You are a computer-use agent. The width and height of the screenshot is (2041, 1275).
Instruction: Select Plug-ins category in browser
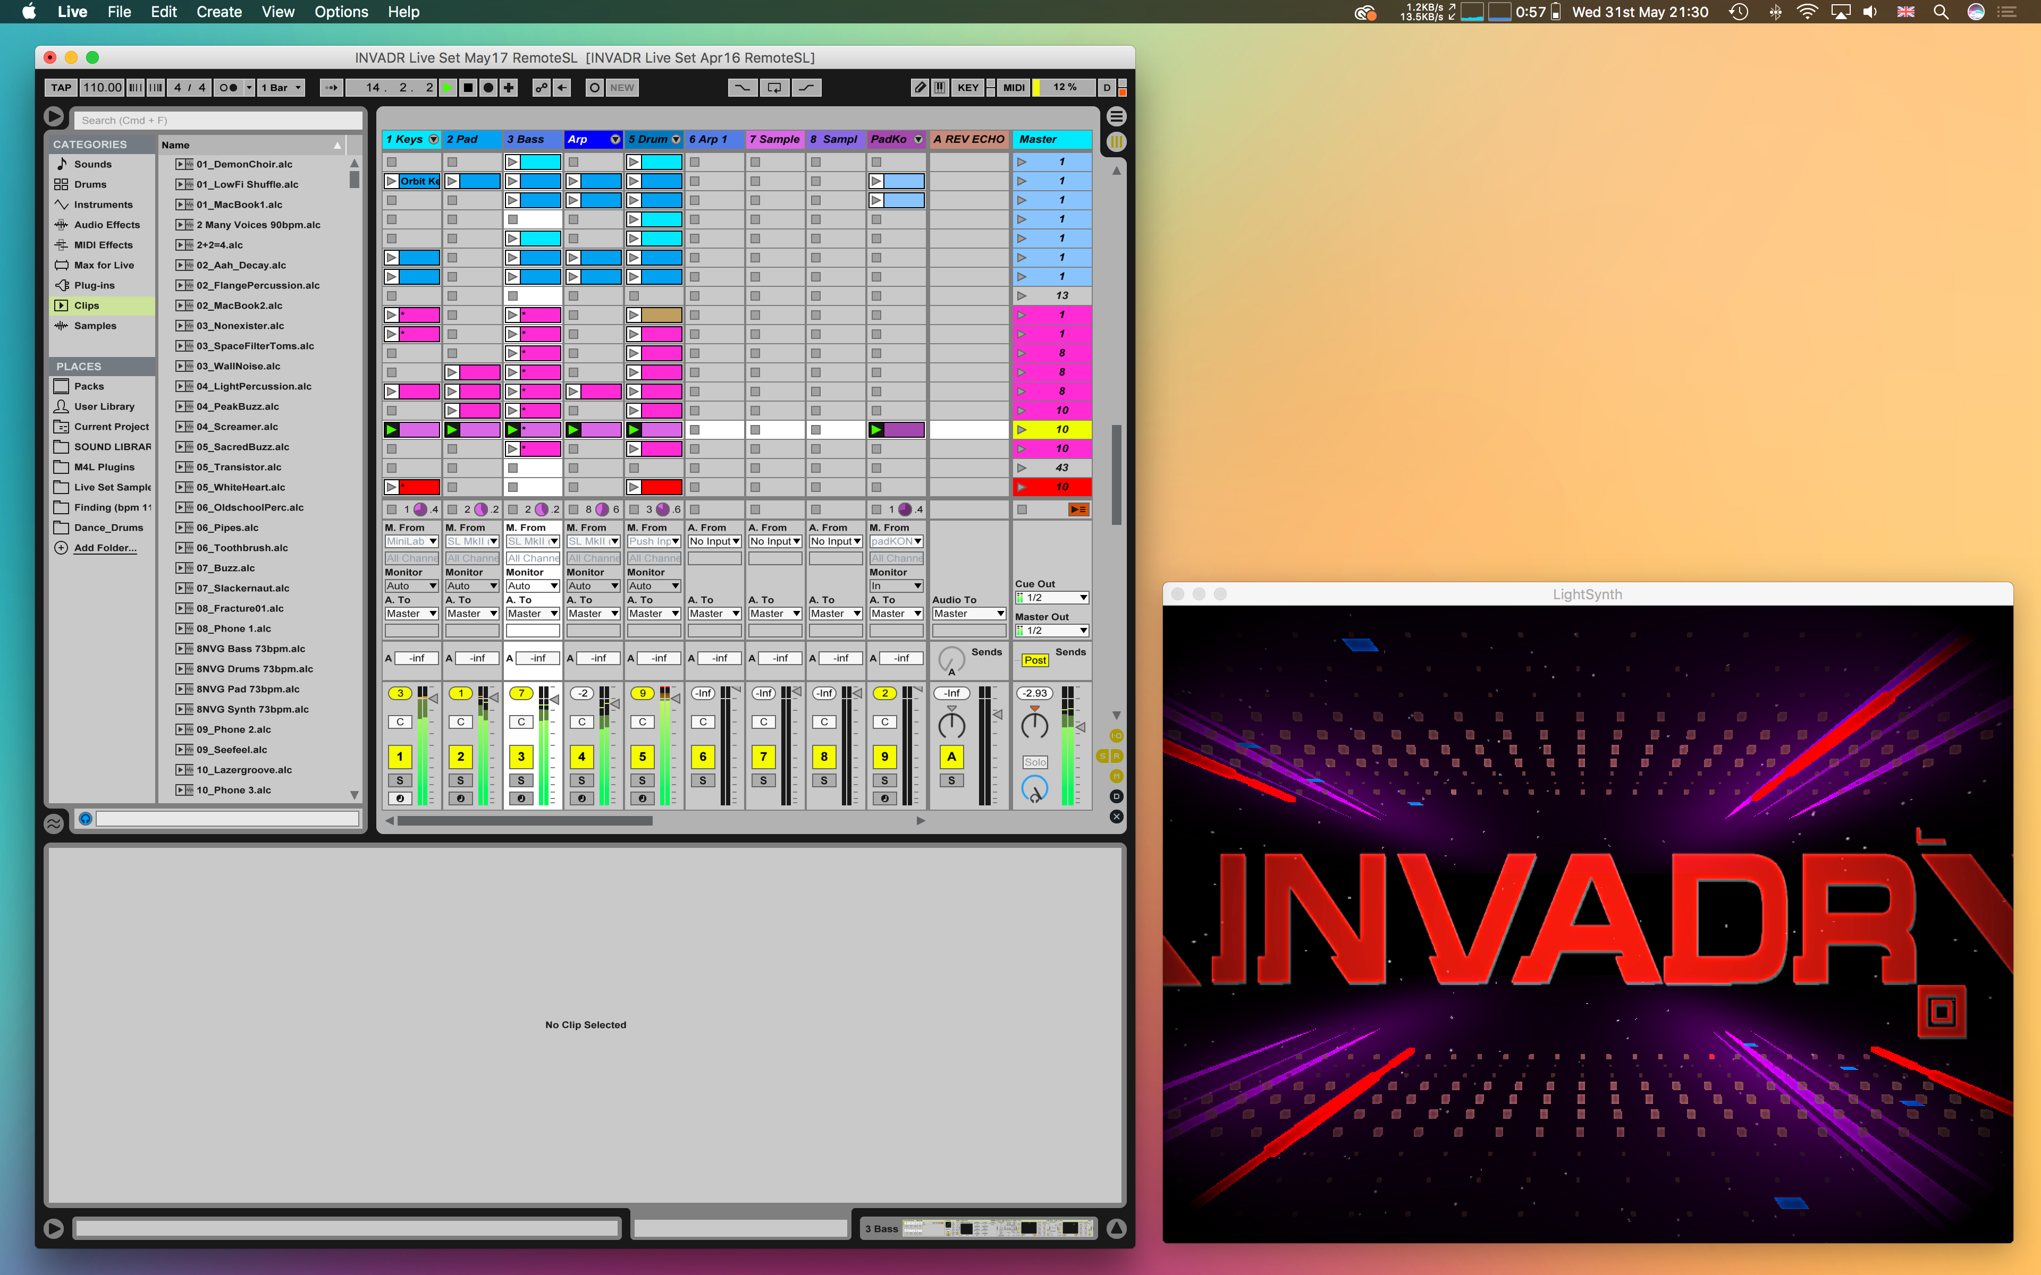click(x=95, y=286)
